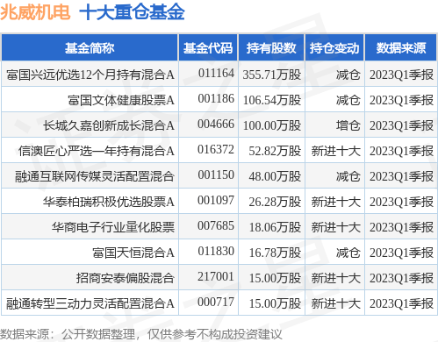Select 融通转型三动力灵活配置混合A fund

90,303
